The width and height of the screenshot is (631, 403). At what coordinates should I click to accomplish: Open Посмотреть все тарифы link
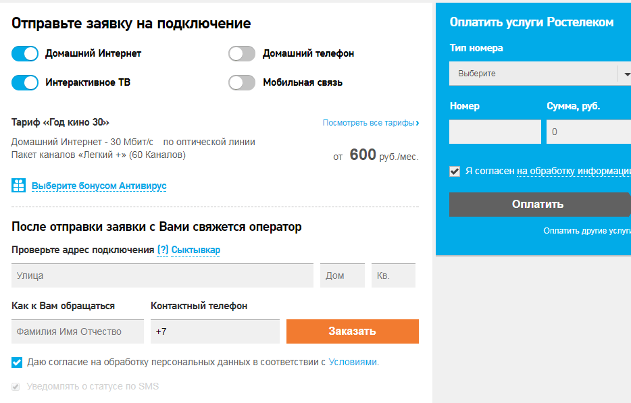(x=370, y=123)
